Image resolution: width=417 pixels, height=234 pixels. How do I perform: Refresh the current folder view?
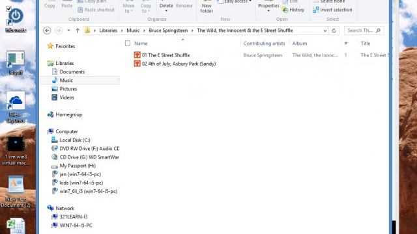click(334, 31)
